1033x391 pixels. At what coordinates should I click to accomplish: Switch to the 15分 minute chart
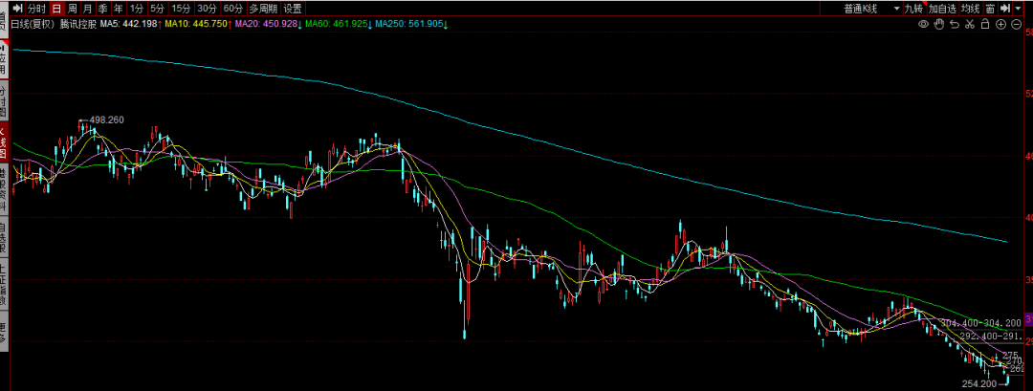coord(181,9)
